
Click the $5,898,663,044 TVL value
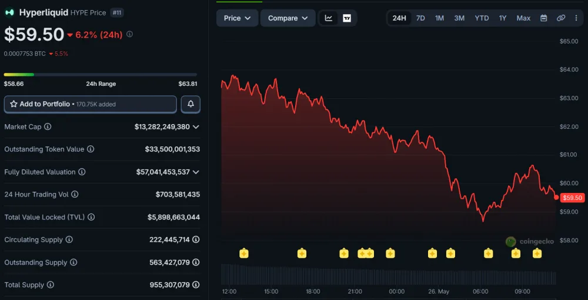pos(173,217)
